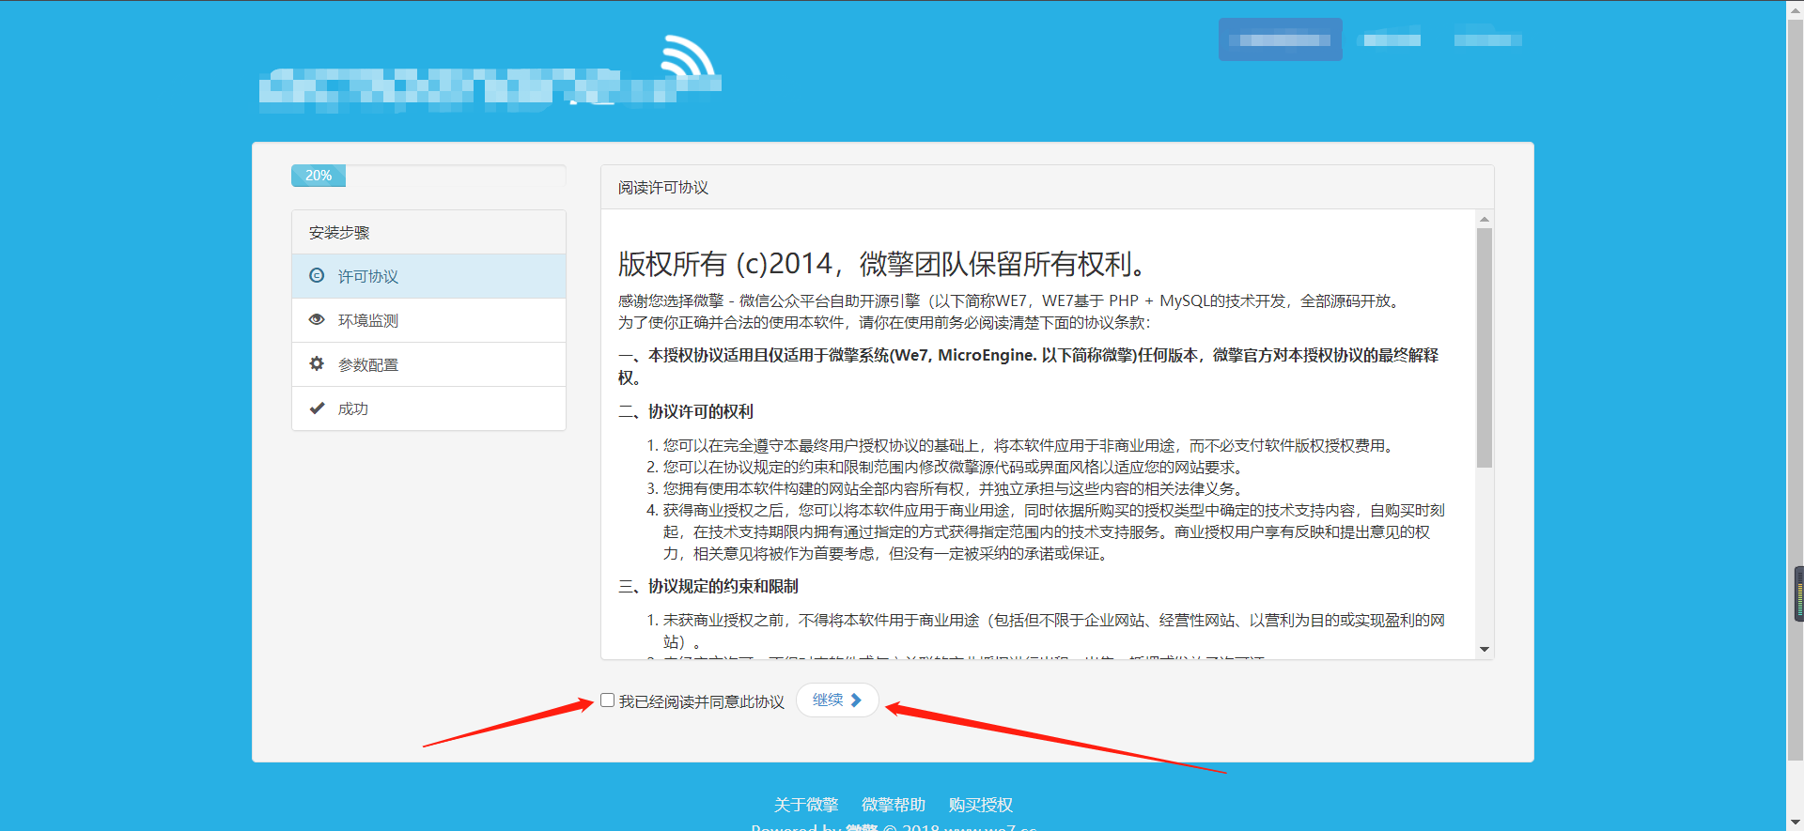
Task: Check the agreement acceptance checkbox
Action: pos(607,700)
